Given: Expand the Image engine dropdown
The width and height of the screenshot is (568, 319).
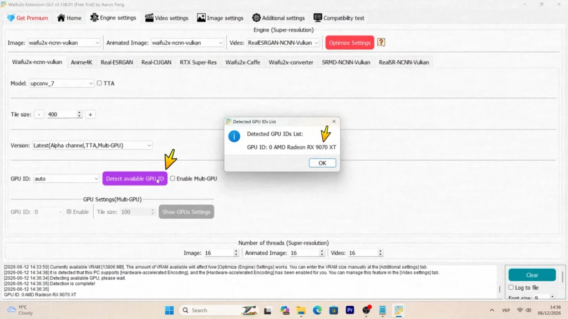Looking at the screenshot, I should coord(64,43).
